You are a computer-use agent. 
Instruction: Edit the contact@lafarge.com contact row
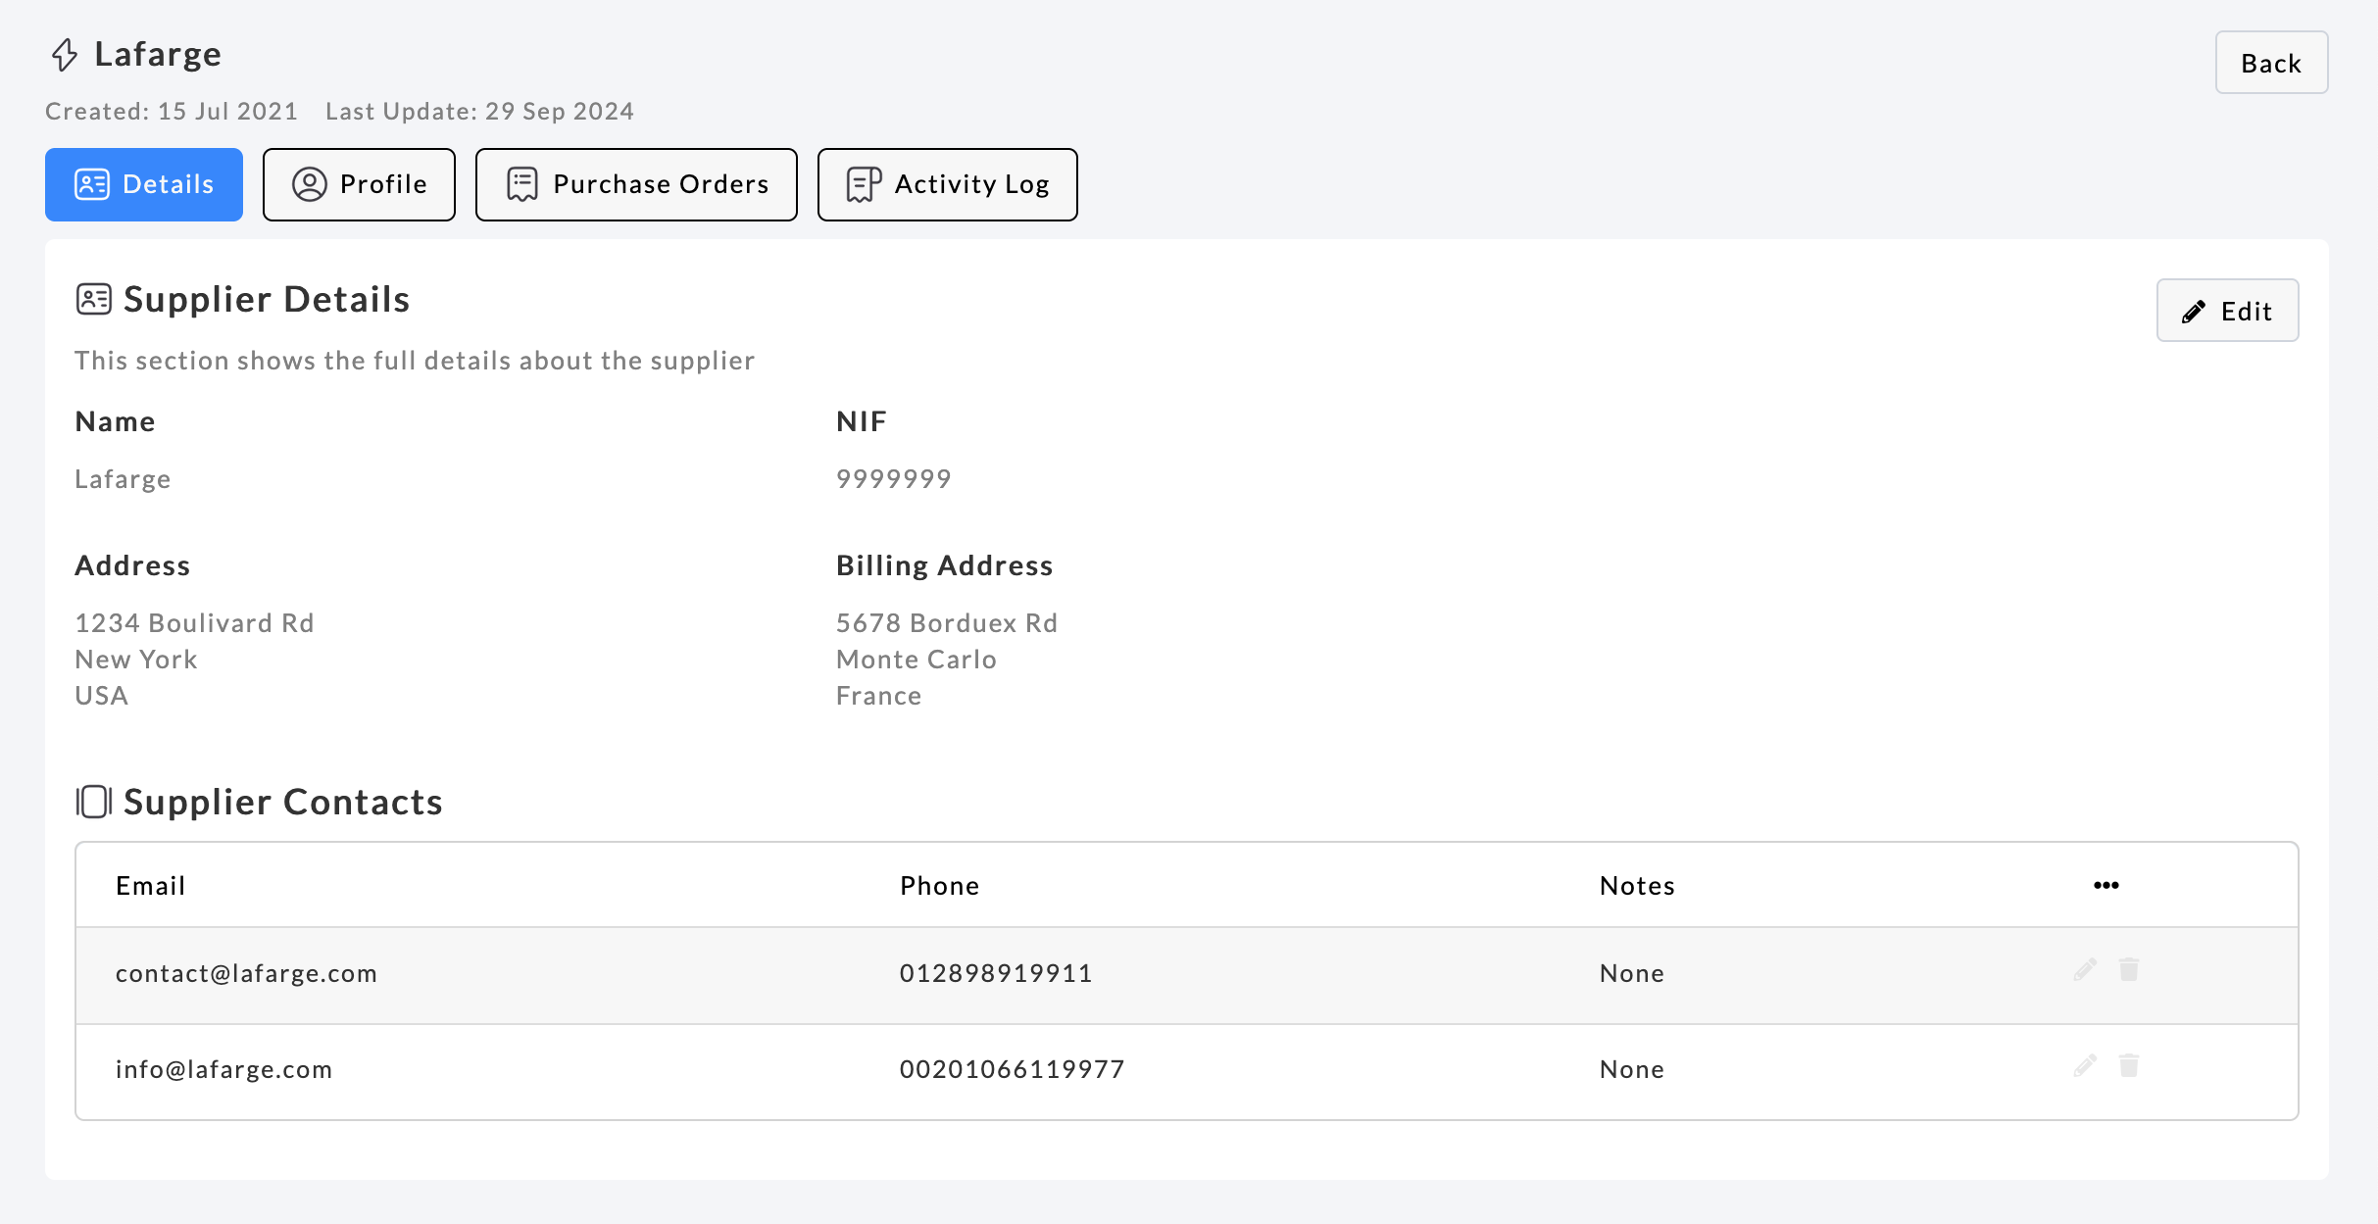click(x=2085, y=970)
